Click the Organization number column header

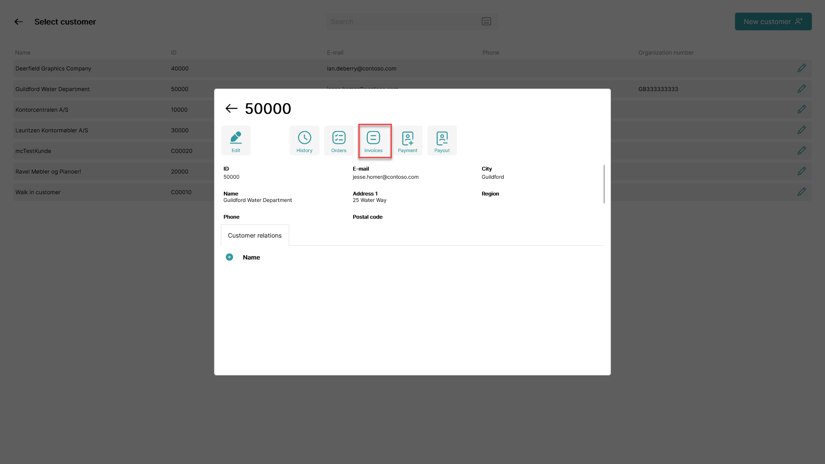(x=666, y=52)
